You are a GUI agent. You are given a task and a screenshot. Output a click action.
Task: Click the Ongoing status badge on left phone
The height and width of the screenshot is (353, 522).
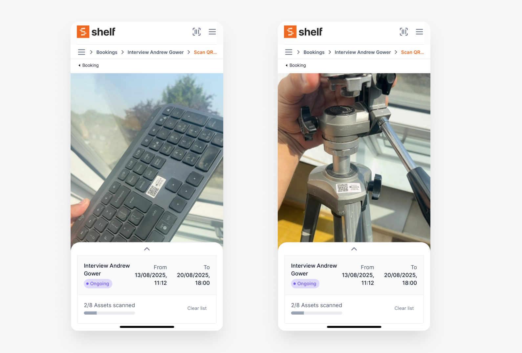point(98,284)
